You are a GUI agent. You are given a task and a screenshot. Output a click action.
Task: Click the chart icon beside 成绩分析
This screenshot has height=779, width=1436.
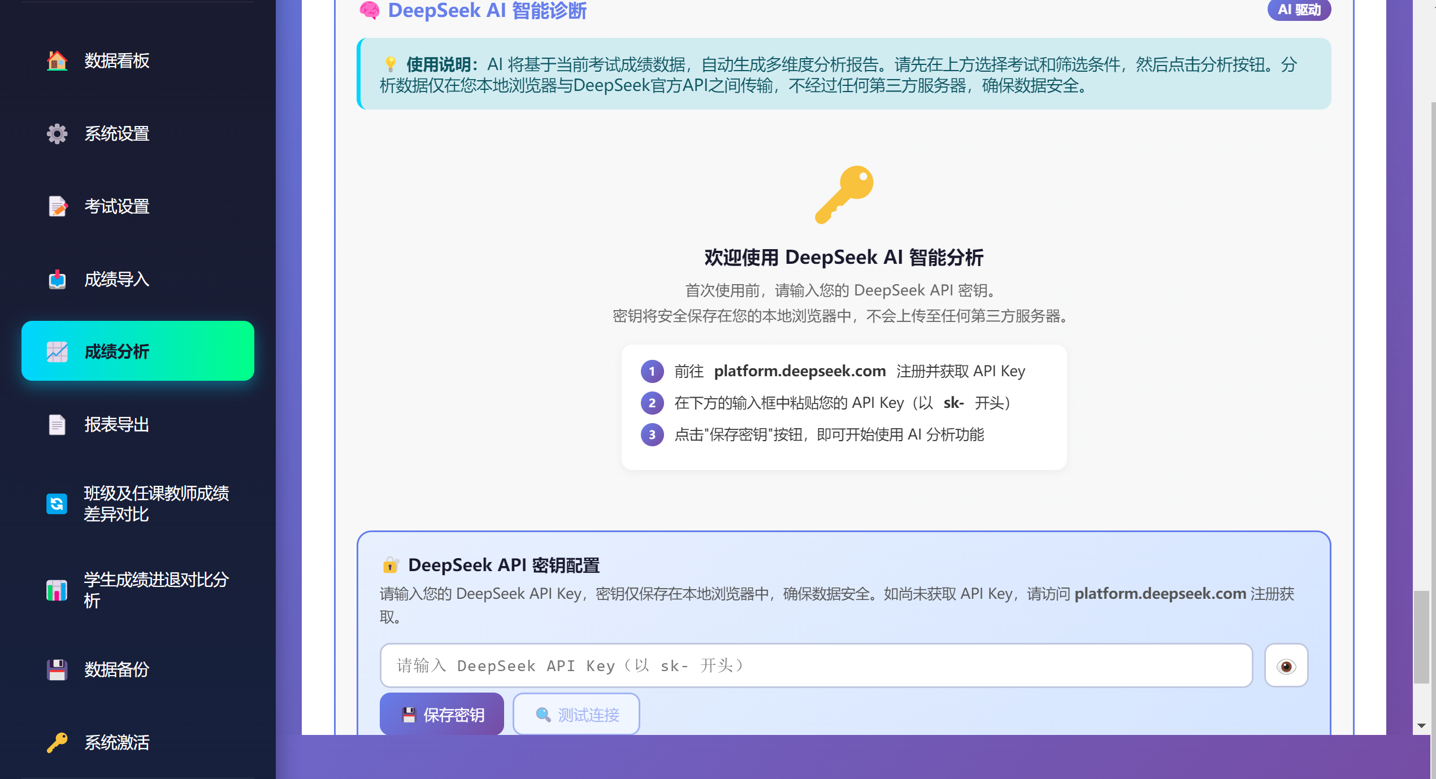pyautogui.click(x=57, y=352)
